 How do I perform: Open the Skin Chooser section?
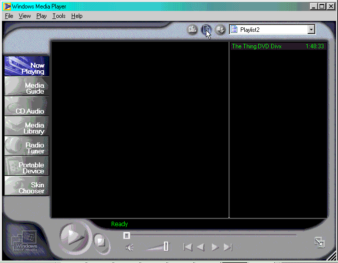[x=27, y=186]
